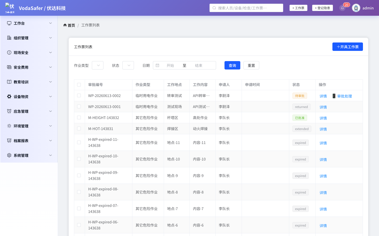This screenshot has height=236, width=379.
Task: Click the 现场安全 warning icon
Action: pos(9,52)
